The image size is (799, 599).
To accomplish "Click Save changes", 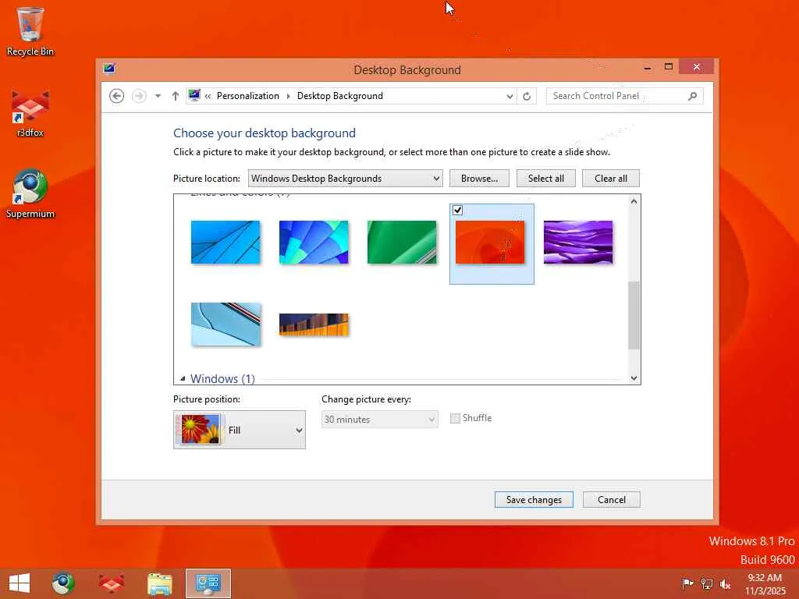I will tap(534, 500).
